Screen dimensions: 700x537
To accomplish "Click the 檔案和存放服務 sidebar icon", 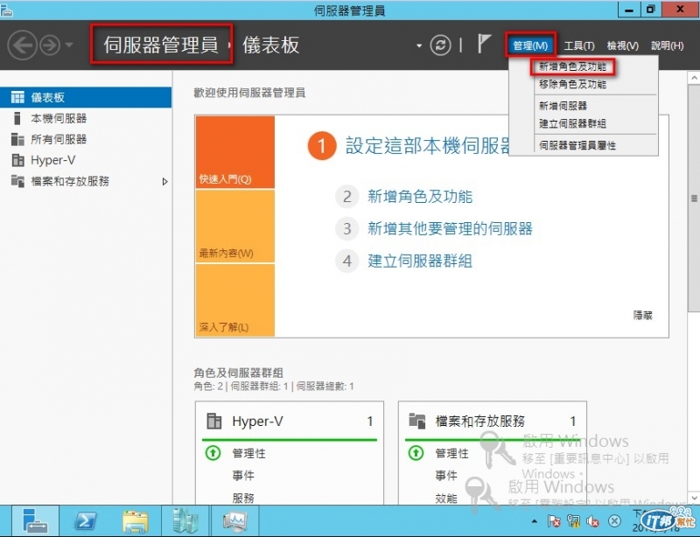I will click(x=17, y=181).
